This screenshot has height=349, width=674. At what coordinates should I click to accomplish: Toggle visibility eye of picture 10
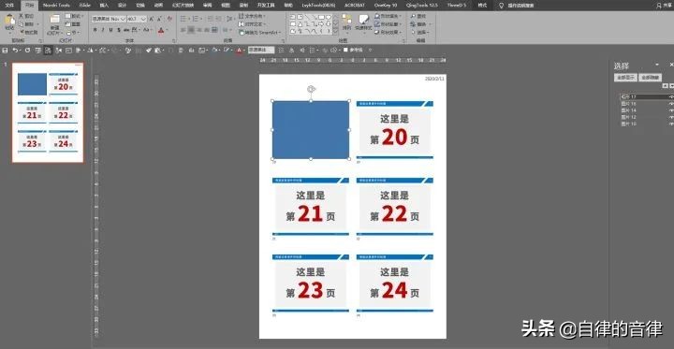click(x=670, y=124)
